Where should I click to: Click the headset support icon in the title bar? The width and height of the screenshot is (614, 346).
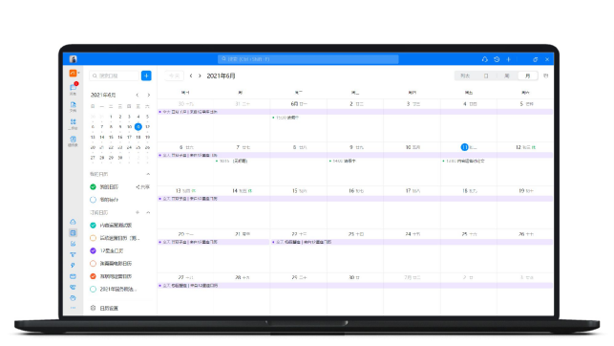coord(485,59)
